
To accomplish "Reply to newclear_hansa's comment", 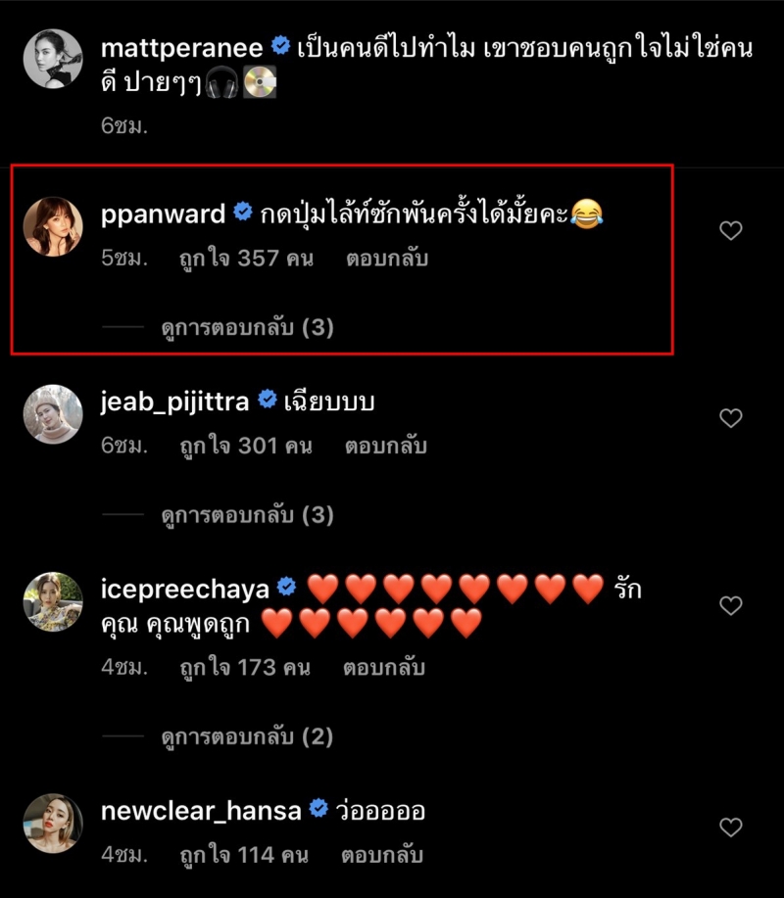I will point(381,855).
